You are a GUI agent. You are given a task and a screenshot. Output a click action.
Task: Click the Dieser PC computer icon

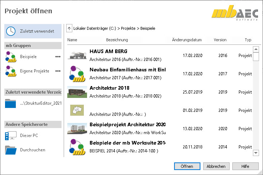[x=11, y=136]
